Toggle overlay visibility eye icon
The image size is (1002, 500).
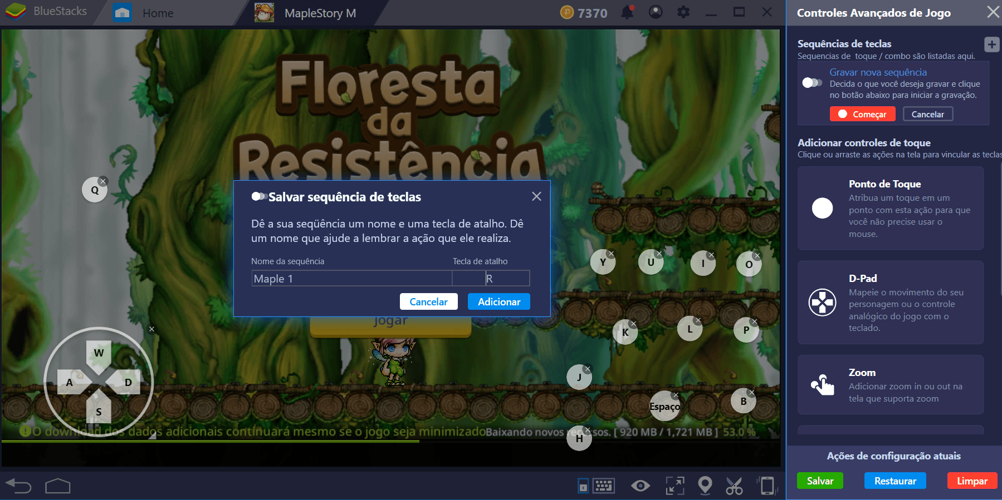click(x=641, y=486)
